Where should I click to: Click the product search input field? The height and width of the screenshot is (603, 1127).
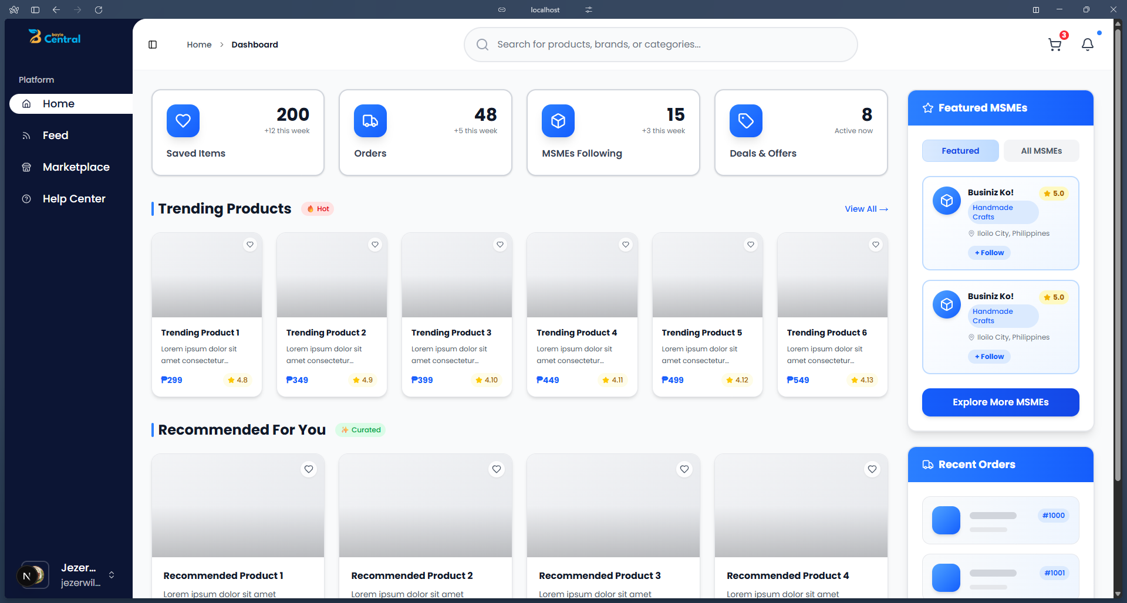[x=660, y=45]
